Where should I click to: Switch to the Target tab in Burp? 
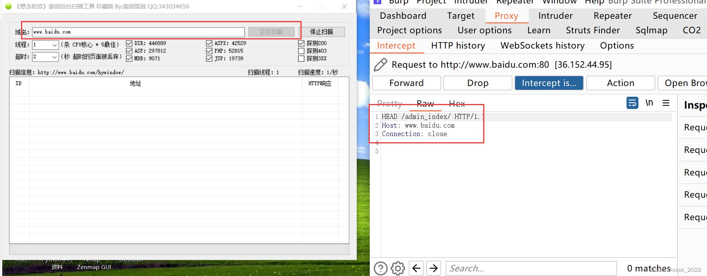461,16
